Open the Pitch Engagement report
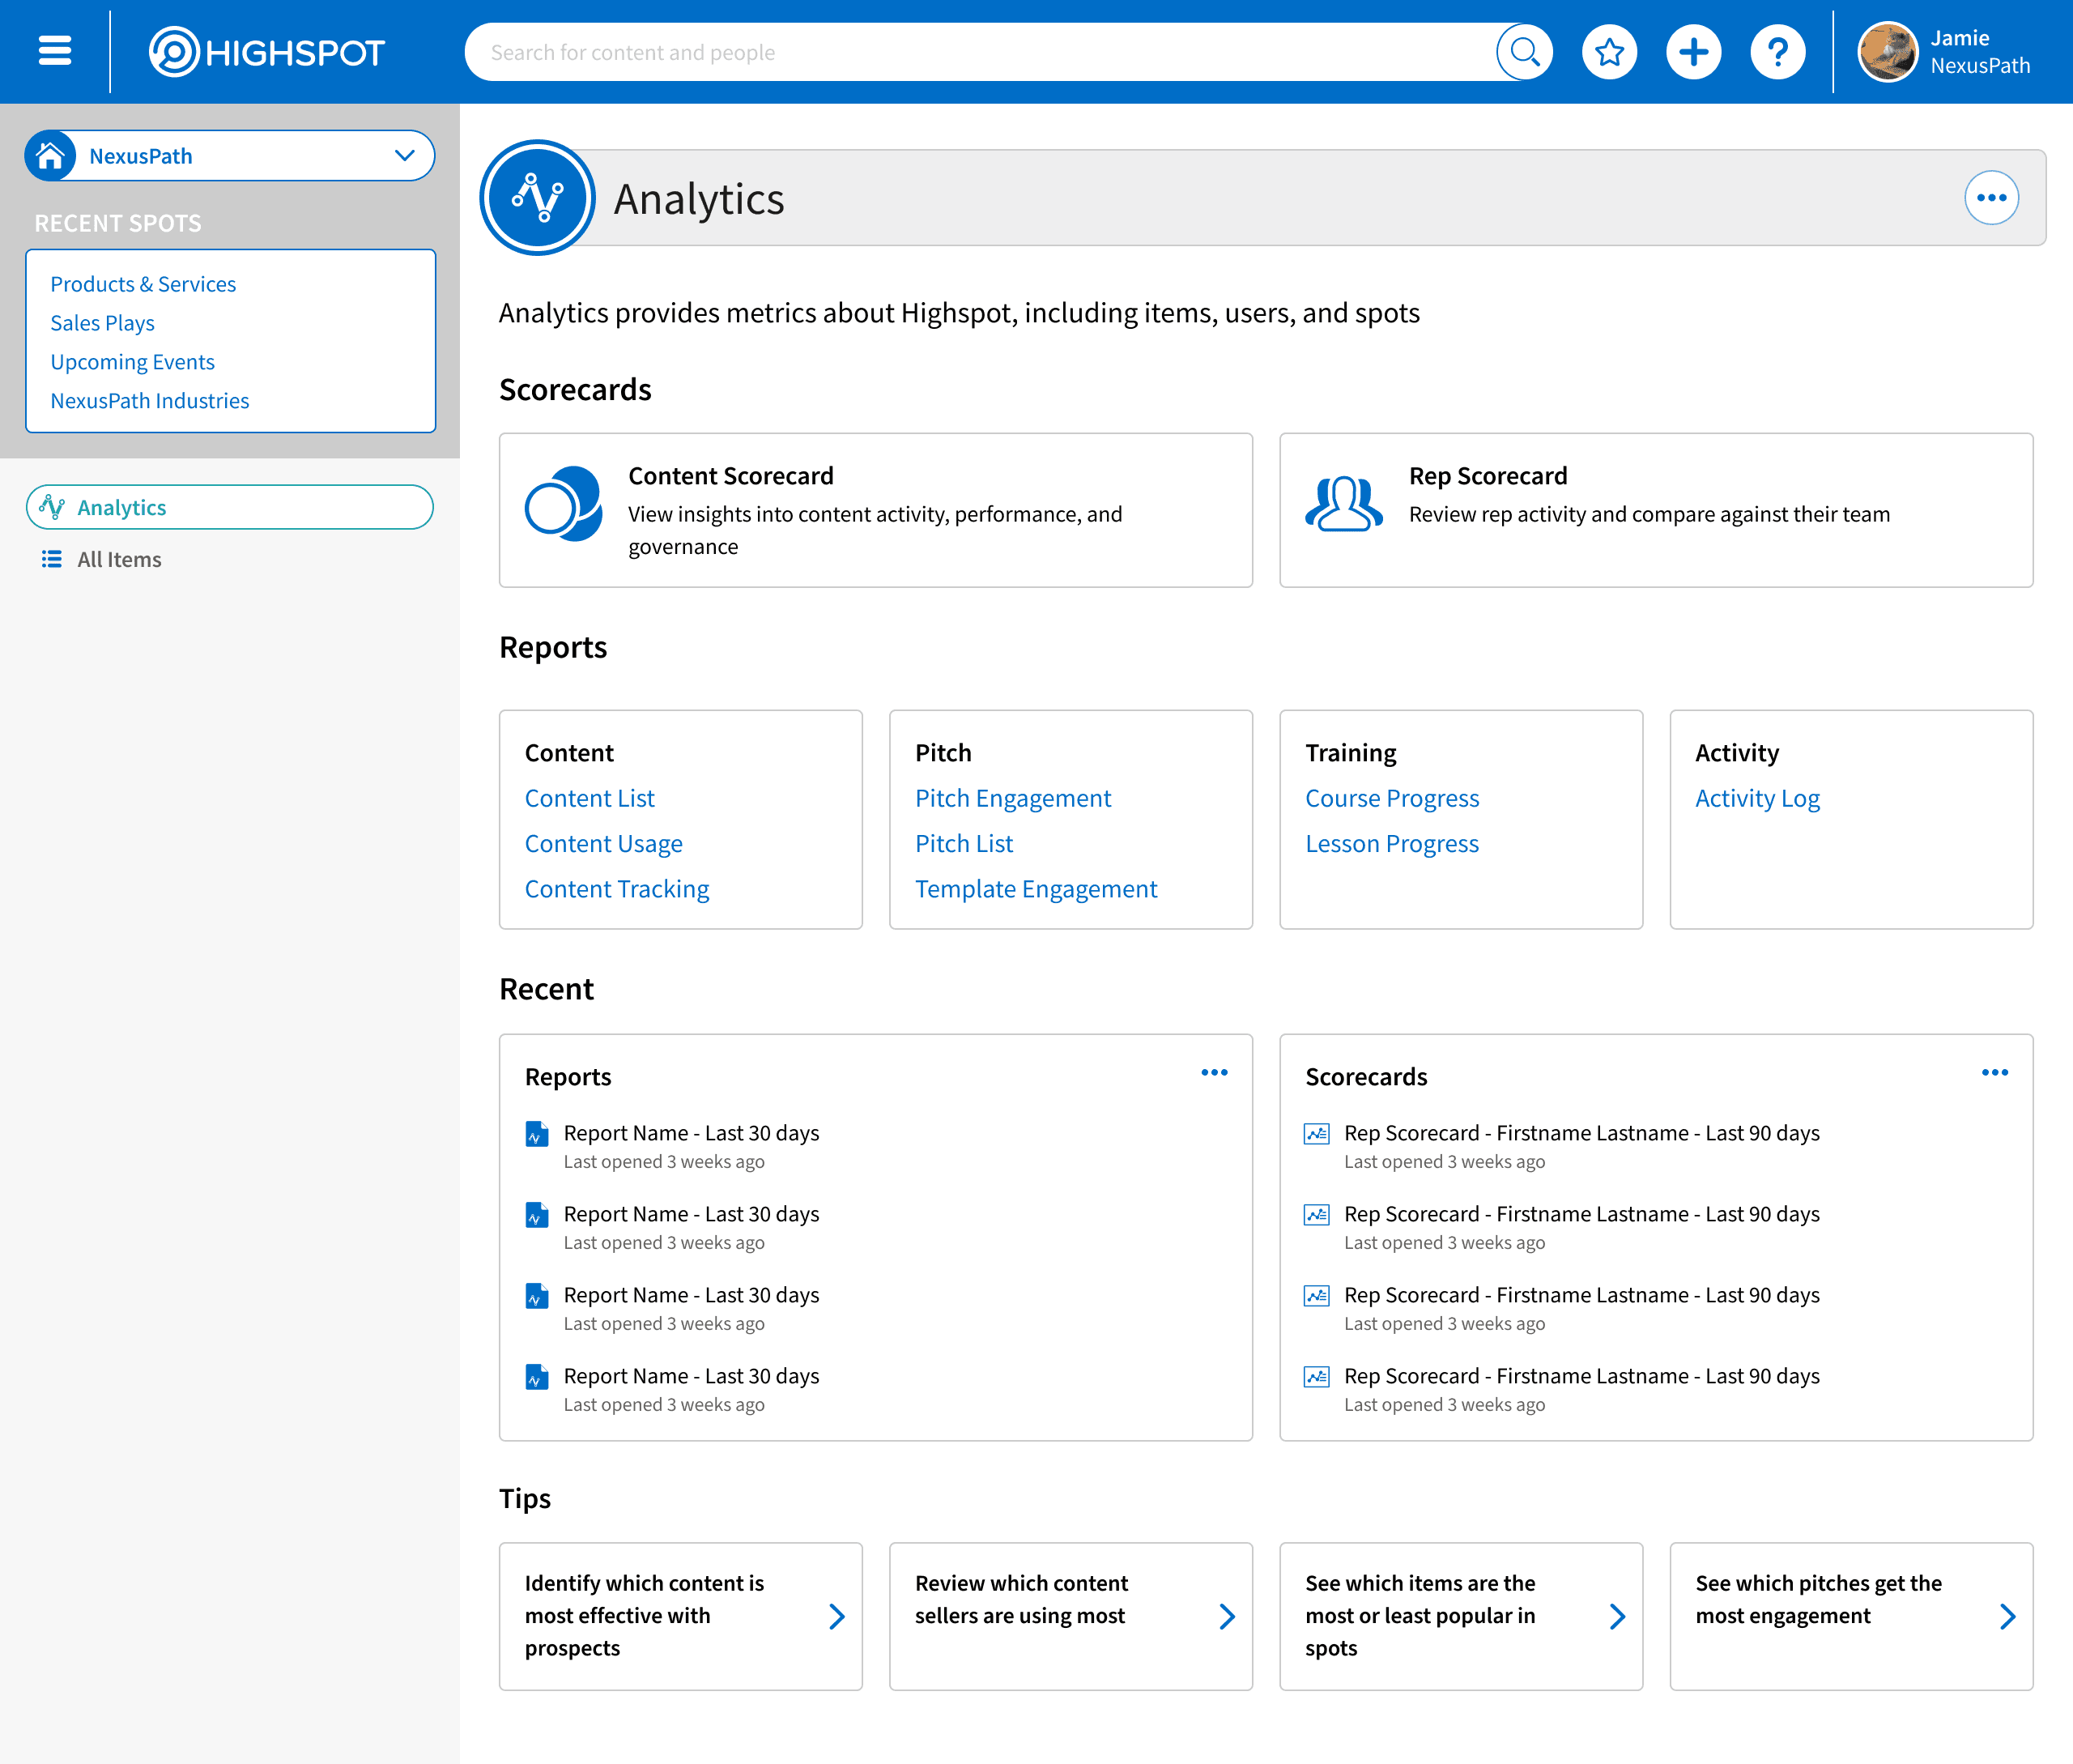 [1013, 798]
